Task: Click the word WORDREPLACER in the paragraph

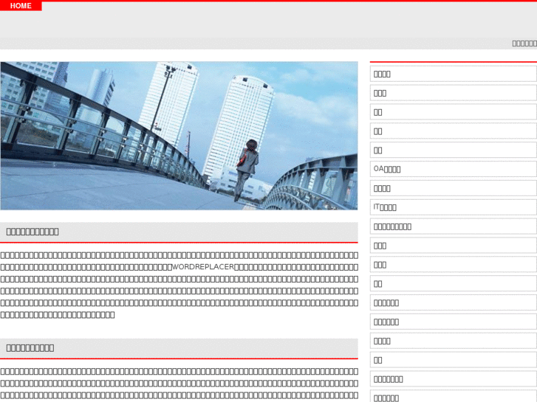Action: click(202, 267)
